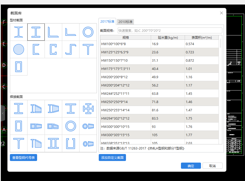Screen dimensions: 245x181
Task: Click the 1.45 surface area cell
Action: click(202, 94)
